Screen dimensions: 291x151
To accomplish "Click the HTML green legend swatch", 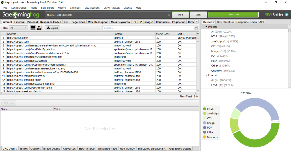I will click(205, 109).
